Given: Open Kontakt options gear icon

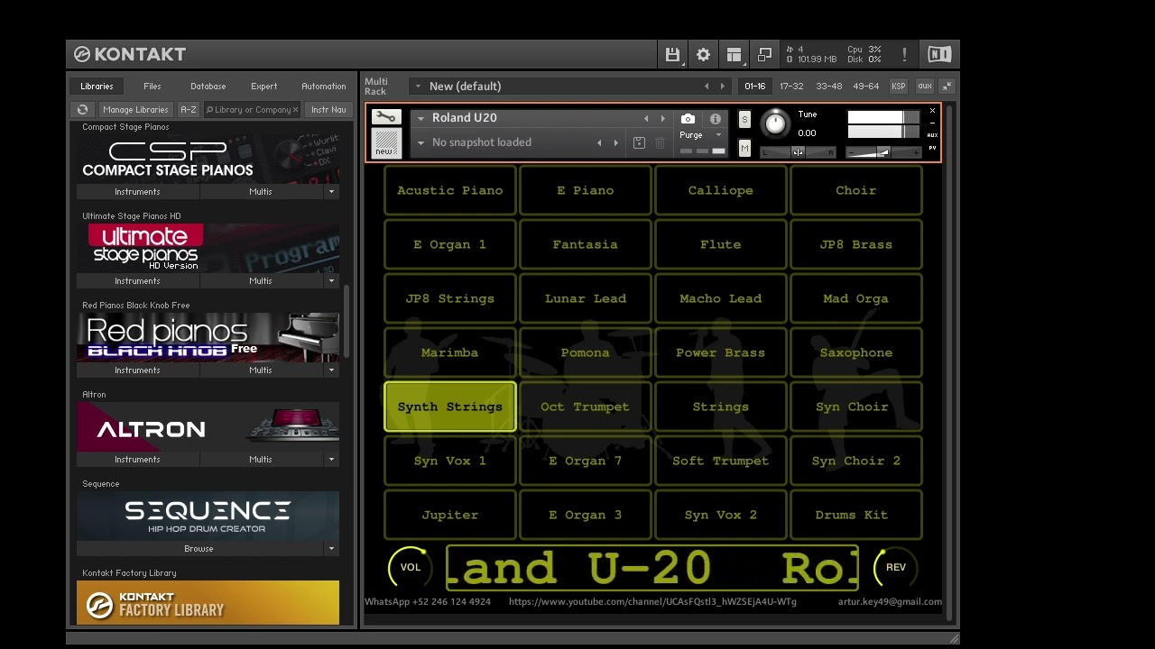Looking at the screenshot, I should click(703, 55).
